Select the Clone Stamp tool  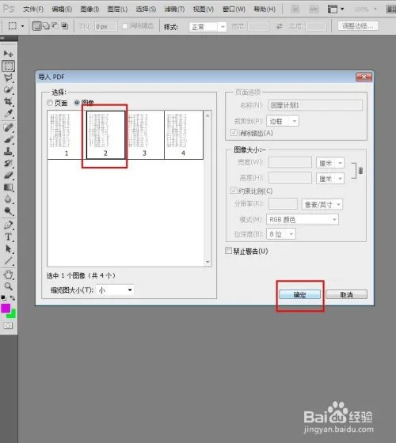point(8,151)
